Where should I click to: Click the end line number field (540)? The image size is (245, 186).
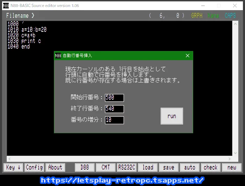pyautogui.click(x=114, y=109)
